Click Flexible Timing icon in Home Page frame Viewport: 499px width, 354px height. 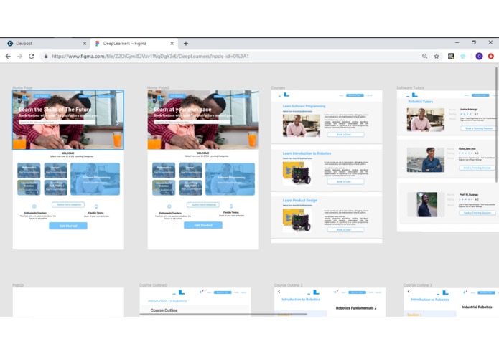pos(96,206)
